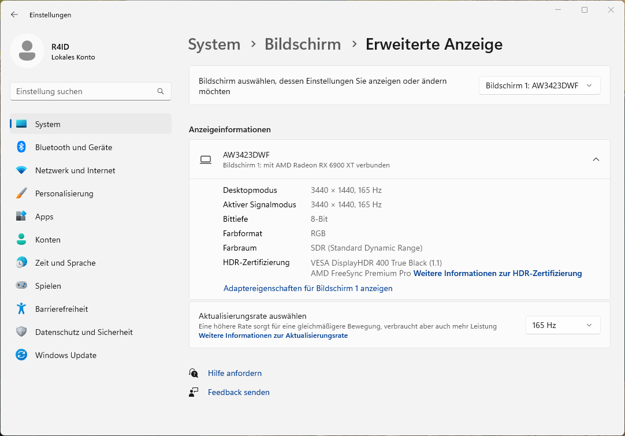Go to Bildschirm in the breadcrumb
Viewport: 625px width, 436px height.
coord(303,44)
